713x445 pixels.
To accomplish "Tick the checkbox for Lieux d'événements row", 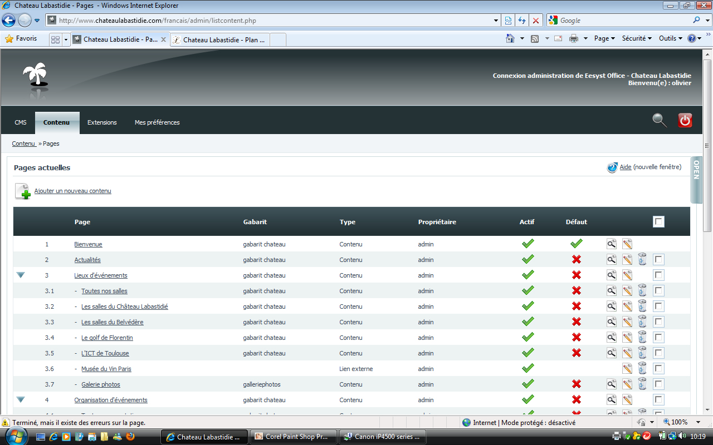I will 659,275.
